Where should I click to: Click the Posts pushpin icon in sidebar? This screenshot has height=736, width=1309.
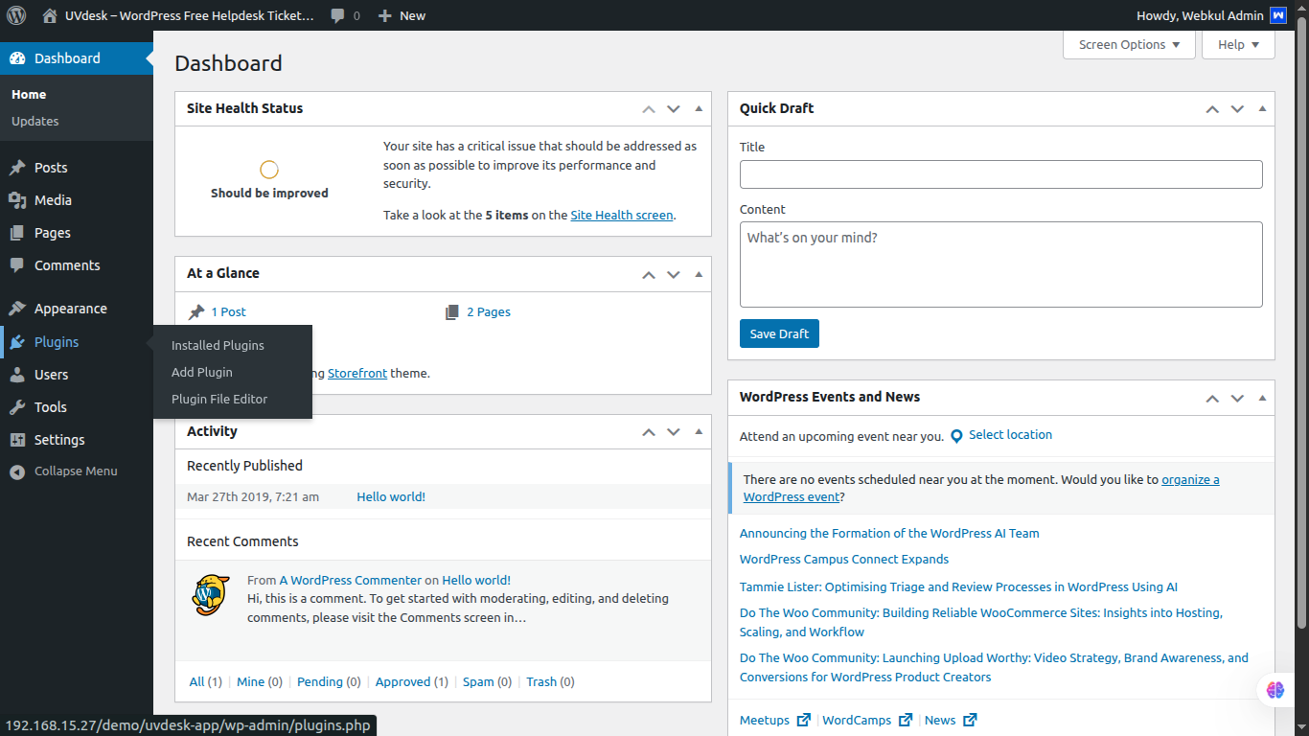coord(17,168)
